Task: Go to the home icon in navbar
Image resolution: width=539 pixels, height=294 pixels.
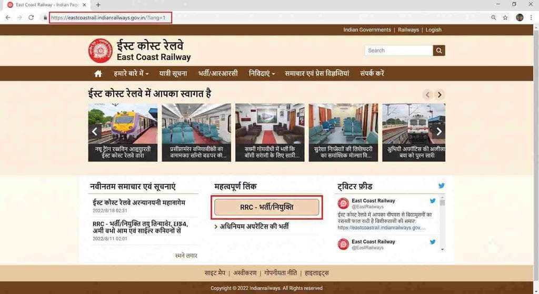Action: click(x=98, y=73)
